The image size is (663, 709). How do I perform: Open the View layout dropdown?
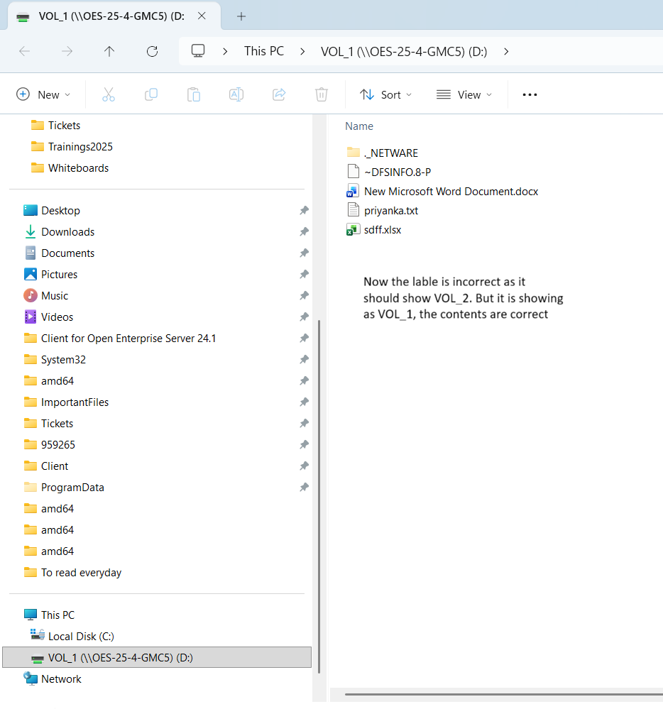[464, 94]
